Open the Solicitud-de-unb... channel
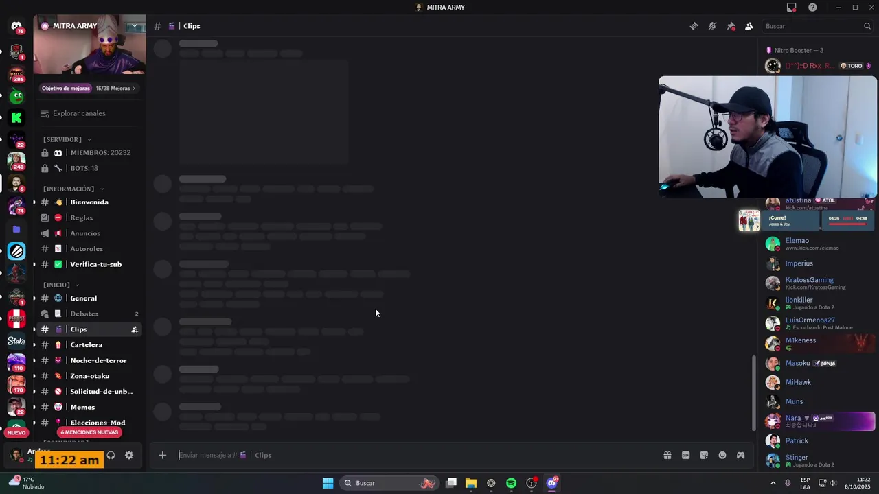Screen dimensions: 879x494 (x=89, y=392)
